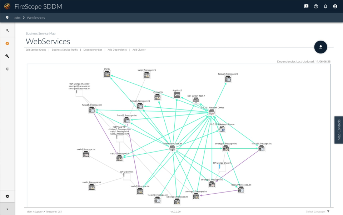343x215 pixels.
Task: Select the Dell Switch Rack A node
Action: click(196, 101)
